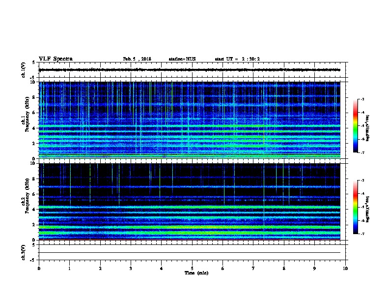The width and height of the screenshot is (389, 301).
Task: Click the ch.2 power color bar
Action: point(355,207)
